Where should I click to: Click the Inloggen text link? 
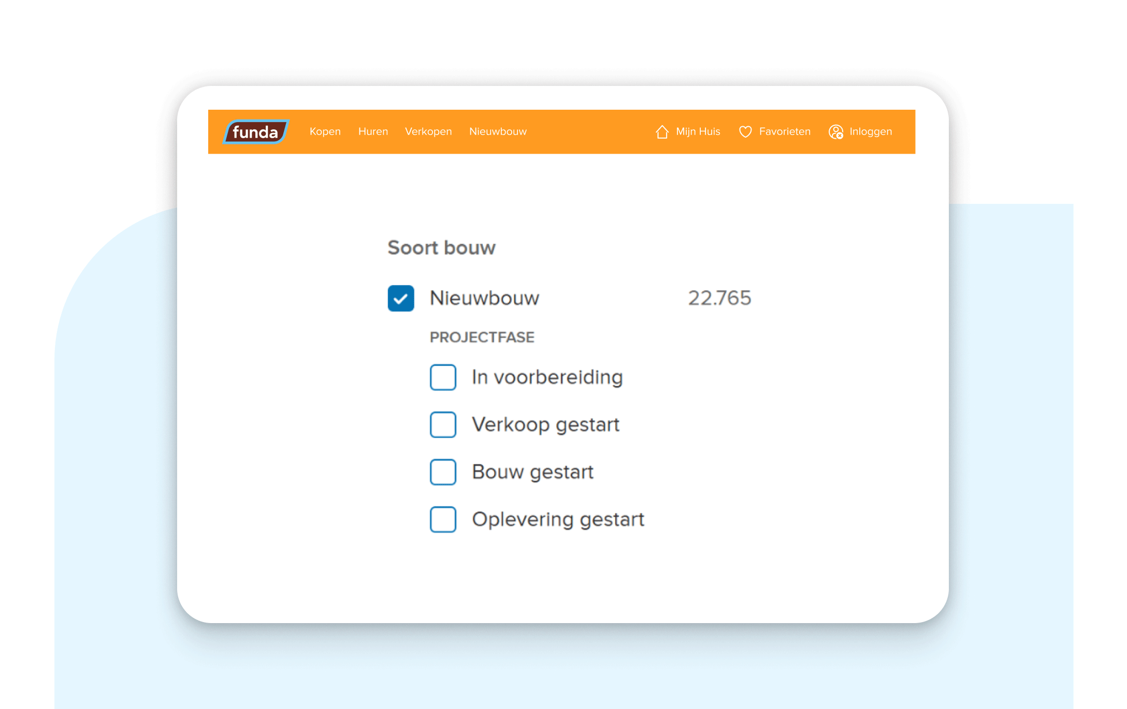[x=870, y=131]
